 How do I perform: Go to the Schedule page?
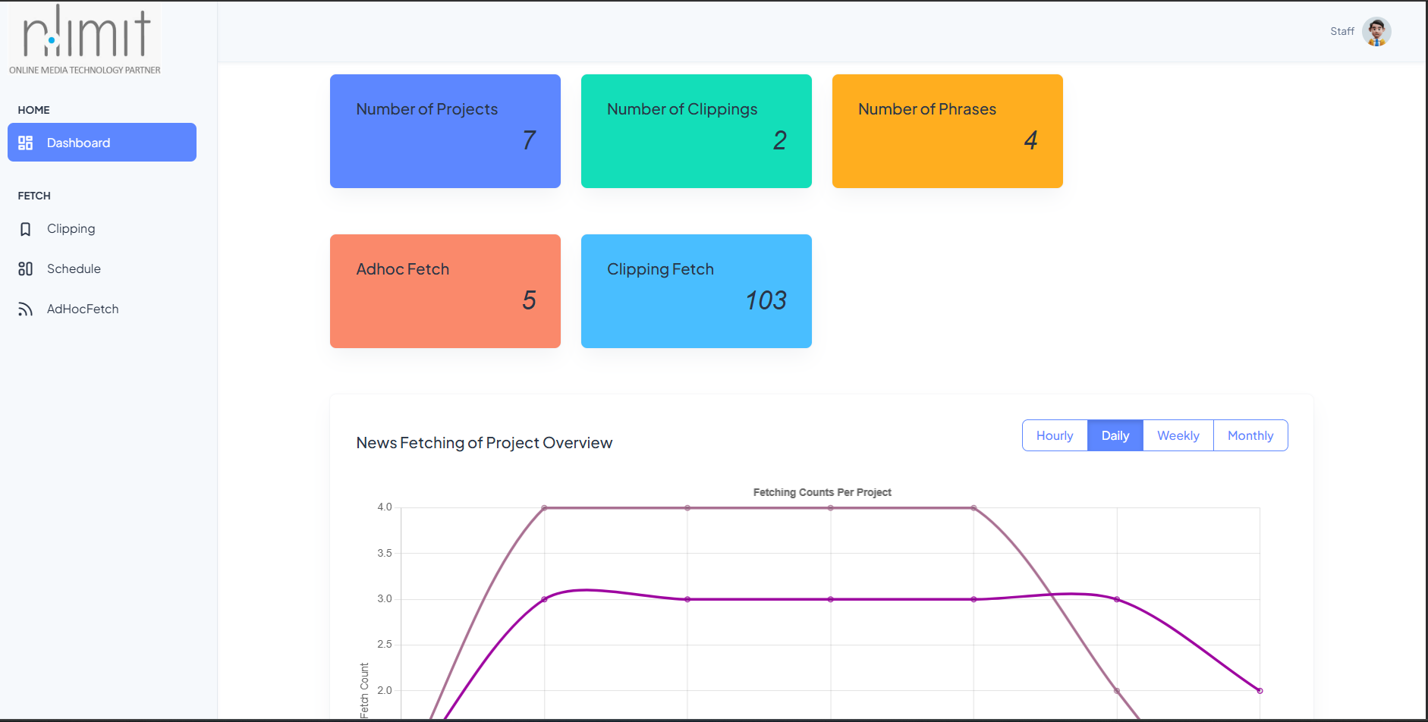(74, 269)
